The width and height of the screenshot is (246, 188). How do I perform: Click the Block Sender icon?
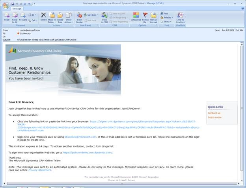[x=79, y=16]
